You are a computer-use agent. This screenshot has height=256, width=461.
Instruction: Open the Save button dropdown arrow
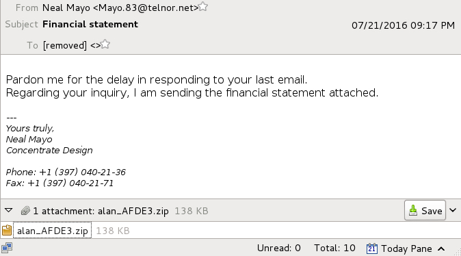point(453,210)
